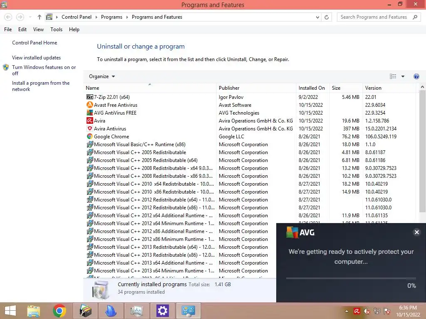Image resolution: width=426 pixels, height=319 pixels.
Task: Show hidden system tray icons
Action: pyautogui.click(x=347, y=311)
